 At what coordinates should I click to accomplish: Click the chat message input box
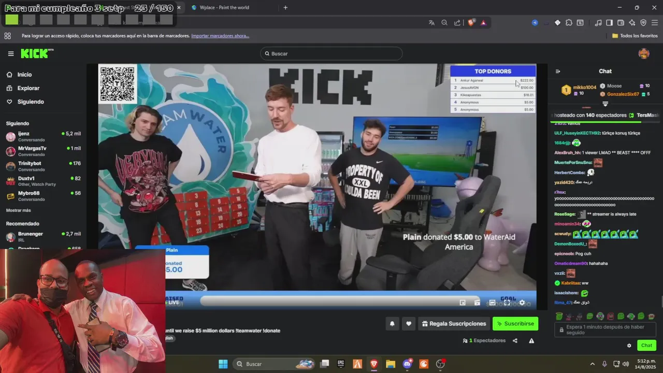tap(605, 330)
